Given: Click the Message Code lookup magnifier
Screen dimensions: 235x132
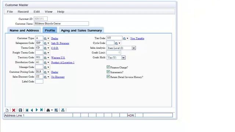Looking at the screenshot, I should [x=45, y=67].
